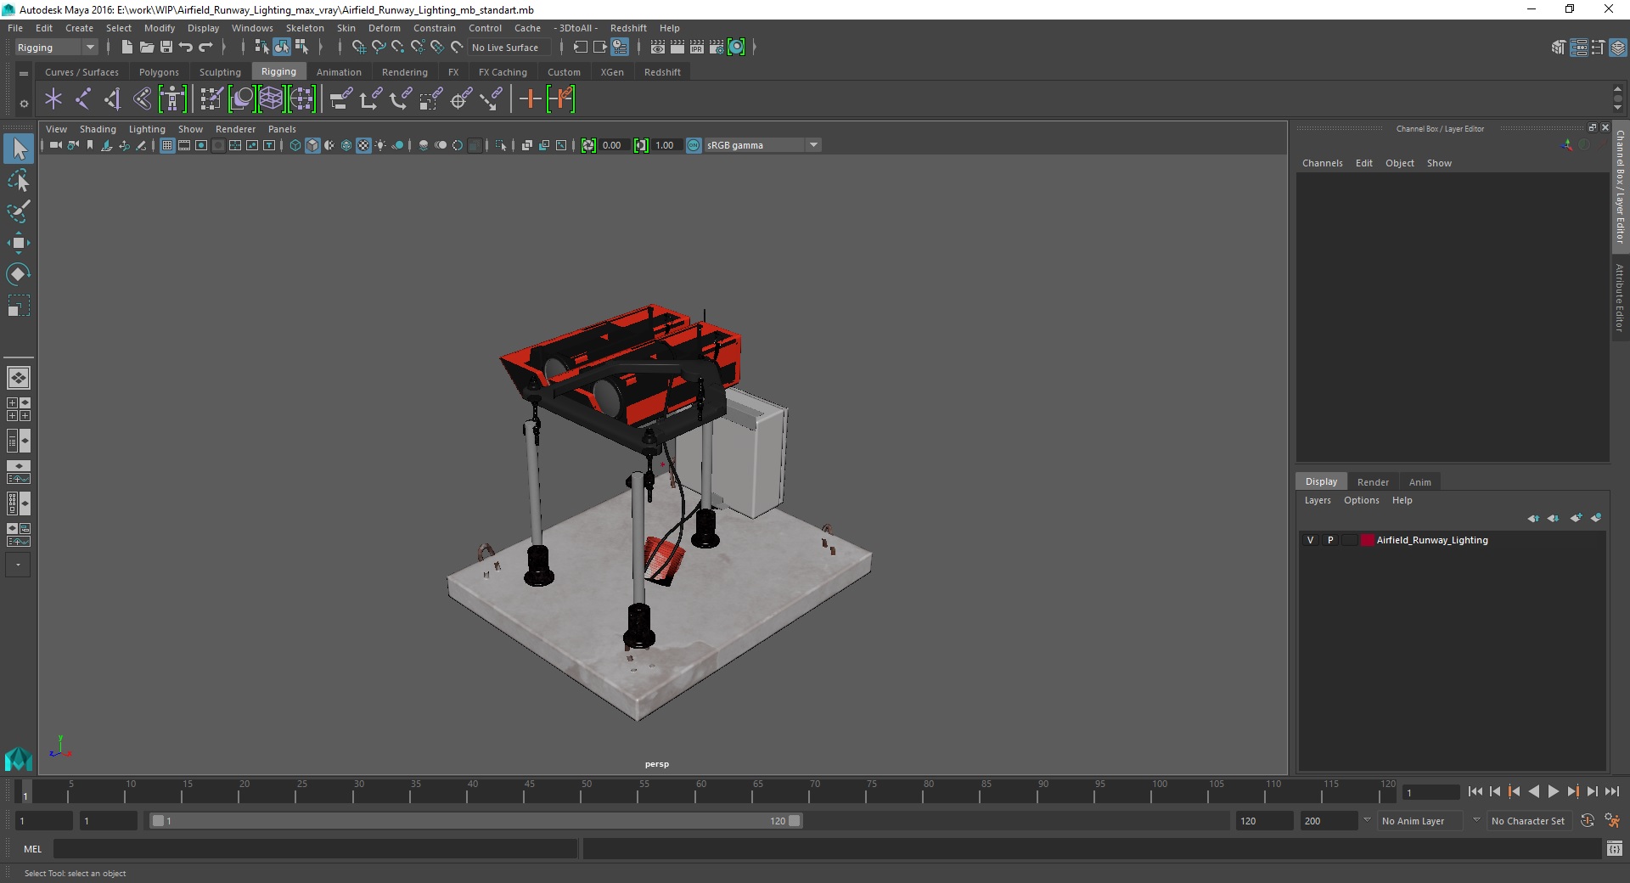Click the New Scene icon

pyautogui.click(x=126, y=48)
